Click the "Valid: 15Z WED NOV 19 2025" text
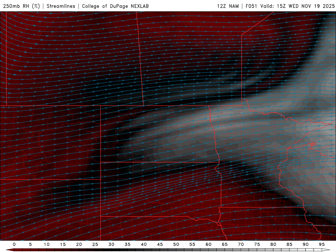336x252 pixels. (297, 6)
